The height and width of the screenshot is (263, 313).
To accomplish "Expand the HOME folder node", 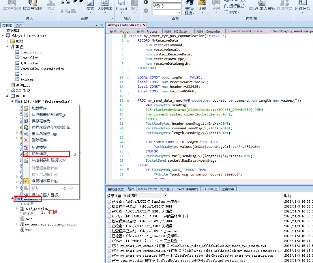I will coord(8,41).
